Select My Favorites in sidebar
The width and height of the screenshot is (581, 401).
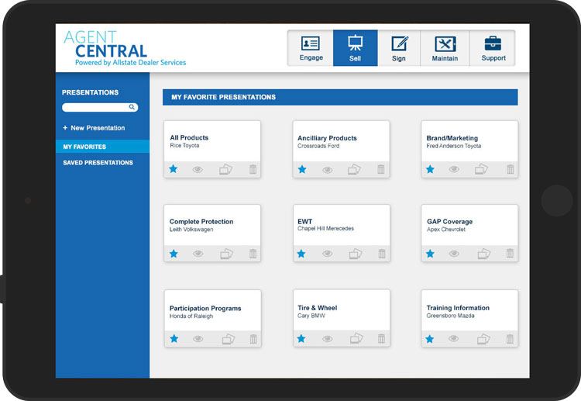[102, 147]
